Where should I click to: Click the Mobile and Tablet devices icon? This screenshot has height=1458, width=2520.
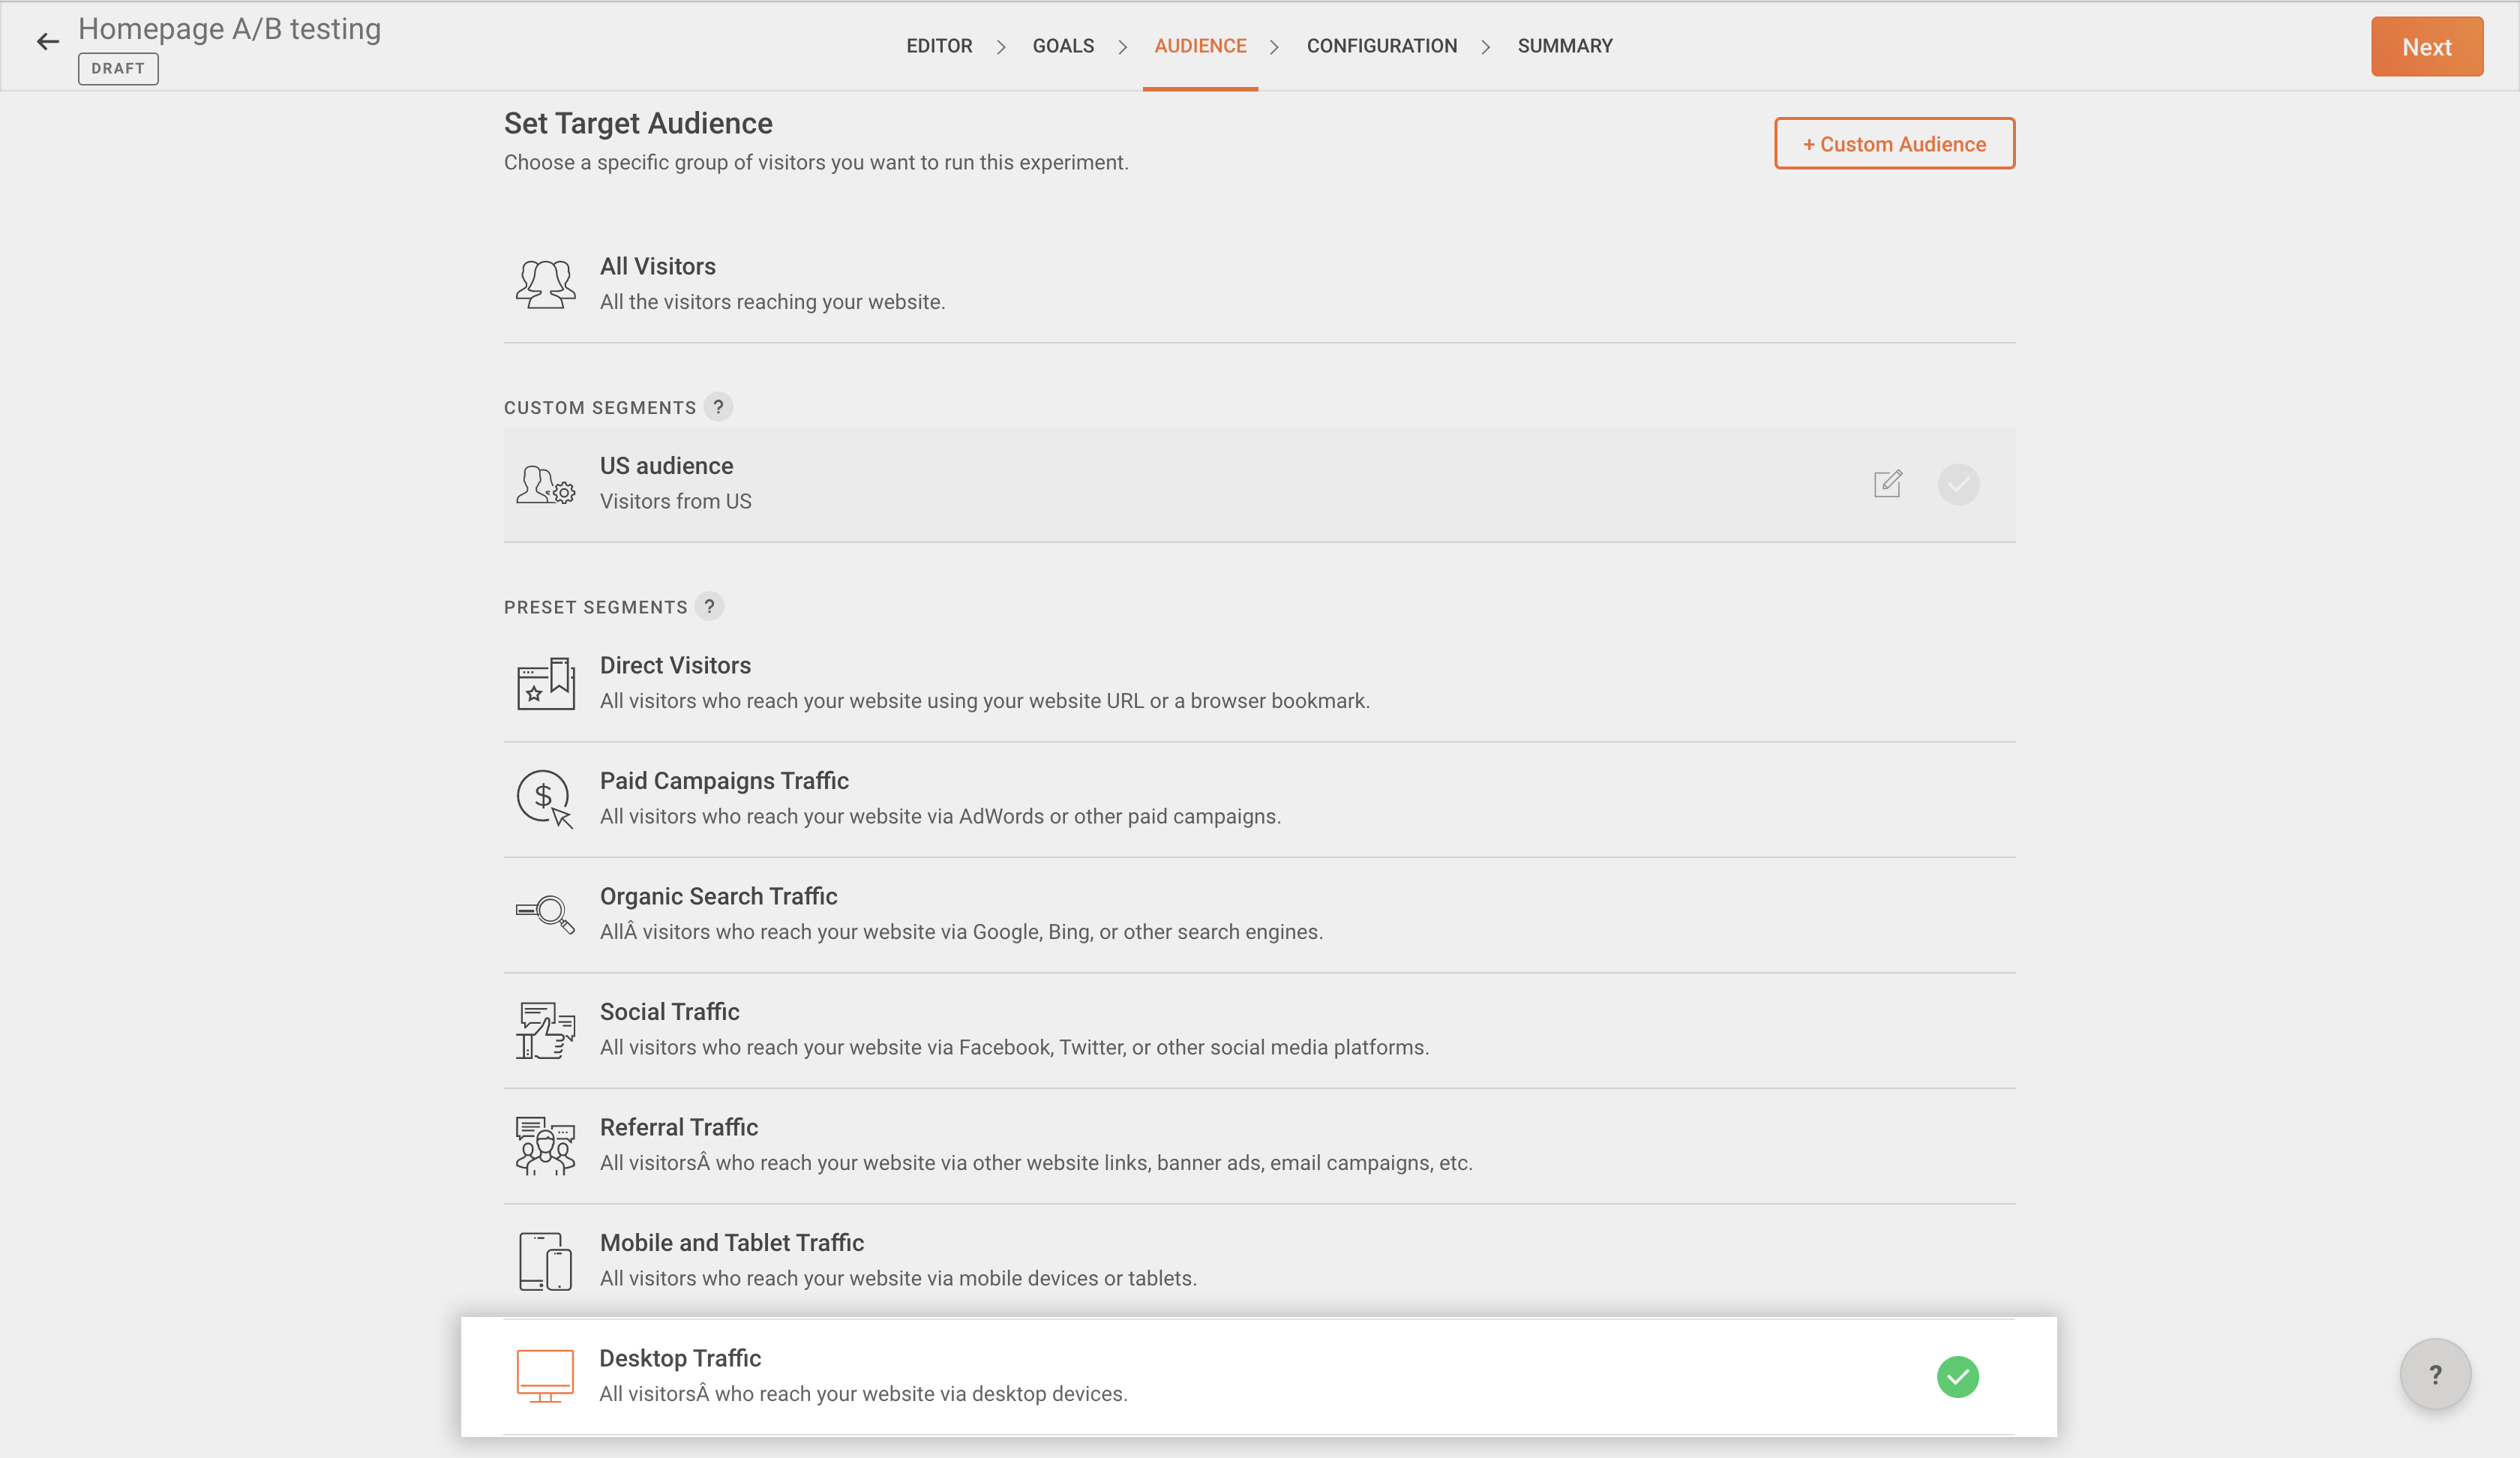(x=545, y=1261)
